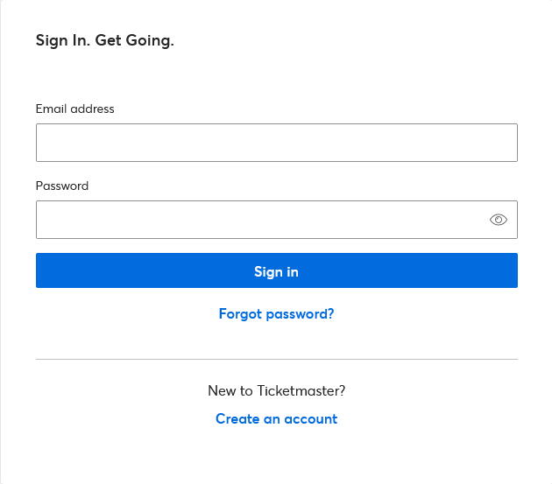Toggle password visibility in Password field
552x484 pixels.
coord(499,220)
